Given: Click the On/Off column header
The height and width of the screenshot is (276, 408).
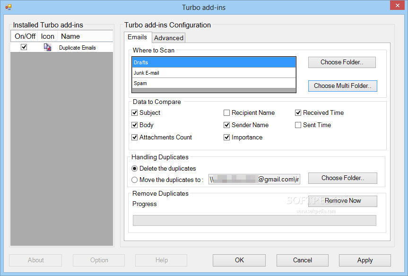Looking at the screenshot, I should pyautogui.click(x=25, y=36).
